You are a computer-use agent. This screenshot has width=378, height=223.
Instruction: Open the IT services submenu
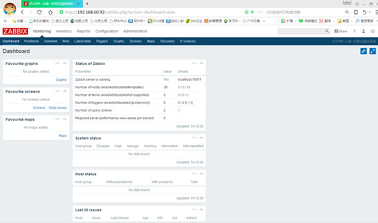click(x=188, y=41)
